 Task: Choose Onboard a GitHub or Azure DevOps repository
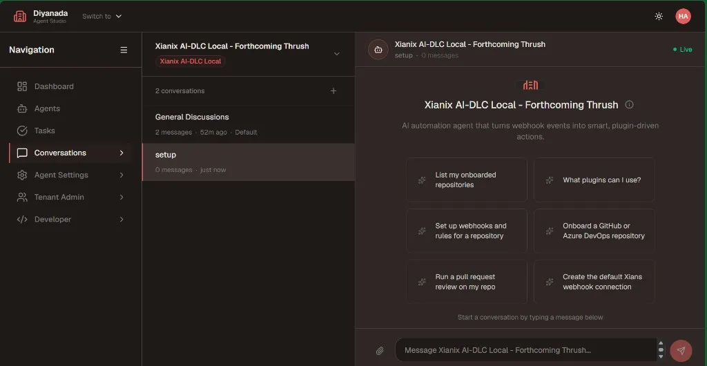pyautogui.click(x=594, y=231)
